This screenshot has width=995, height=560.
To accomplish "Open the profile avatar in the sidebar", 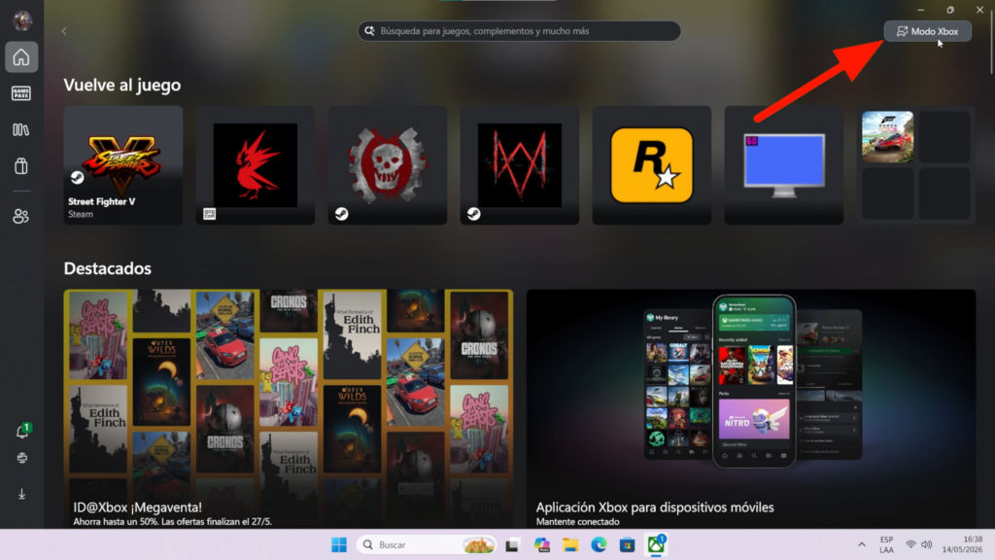I will [x=22, y=20].
